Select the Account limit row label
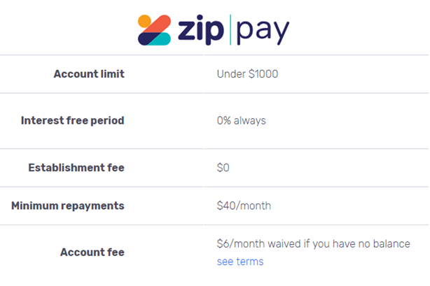The height and width of the screenshot is (286, 430). (x=89, y=74)
